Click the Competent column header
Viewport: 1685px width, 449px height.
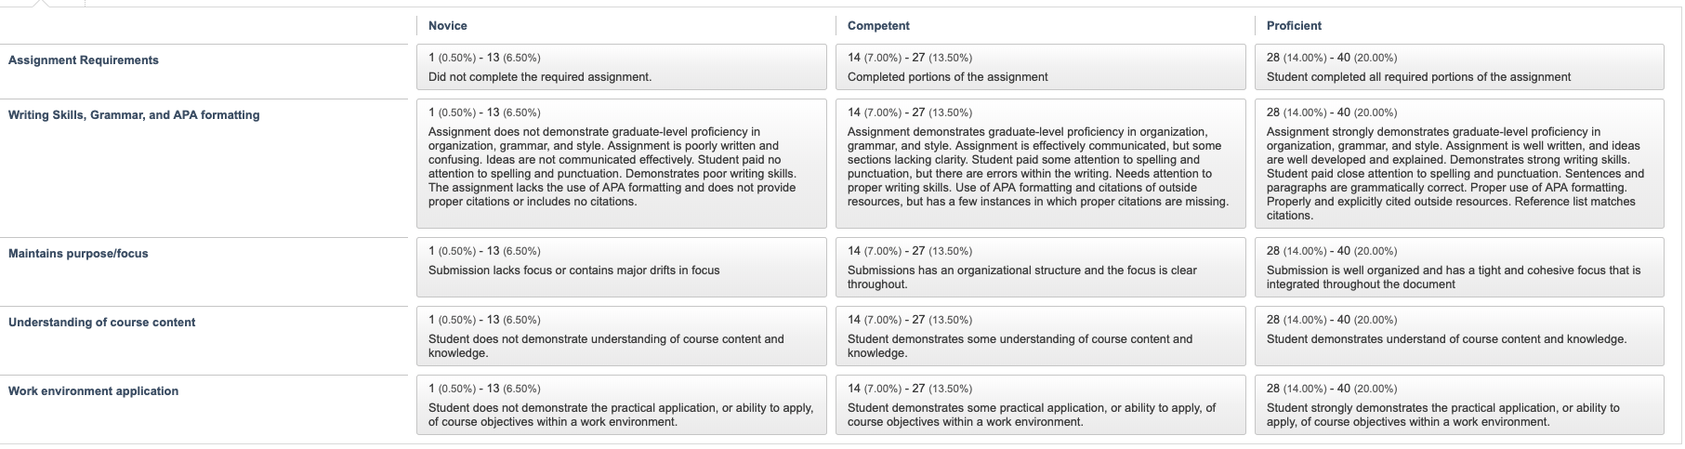click(x=878, y=26)
